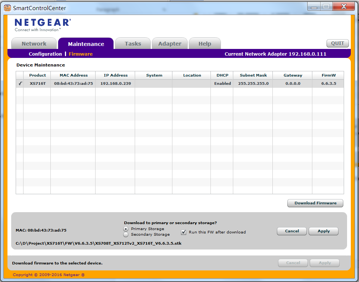Sort by the IP Address column header
359x282 pixels.
(x=115, y=75)
